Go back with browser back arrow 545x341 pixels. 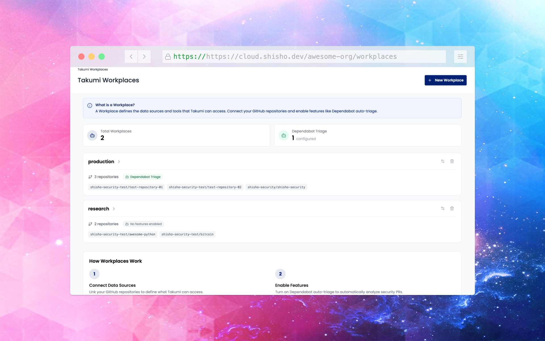(x=131, y=57)
